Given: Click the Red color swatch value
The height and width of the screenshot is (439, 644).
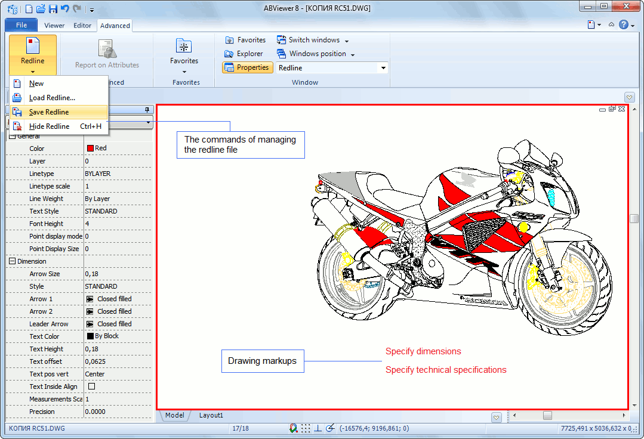Looking at the screenshot, I should [90, 148].
